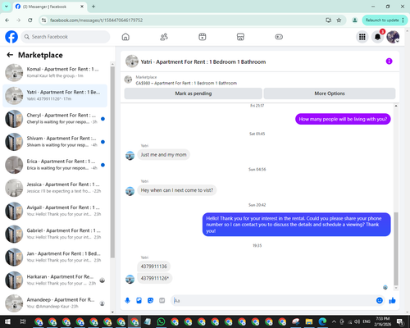Click the chat area vertical scrollbar
Screen dimensions: 410x328
click(x=396, y=248)
